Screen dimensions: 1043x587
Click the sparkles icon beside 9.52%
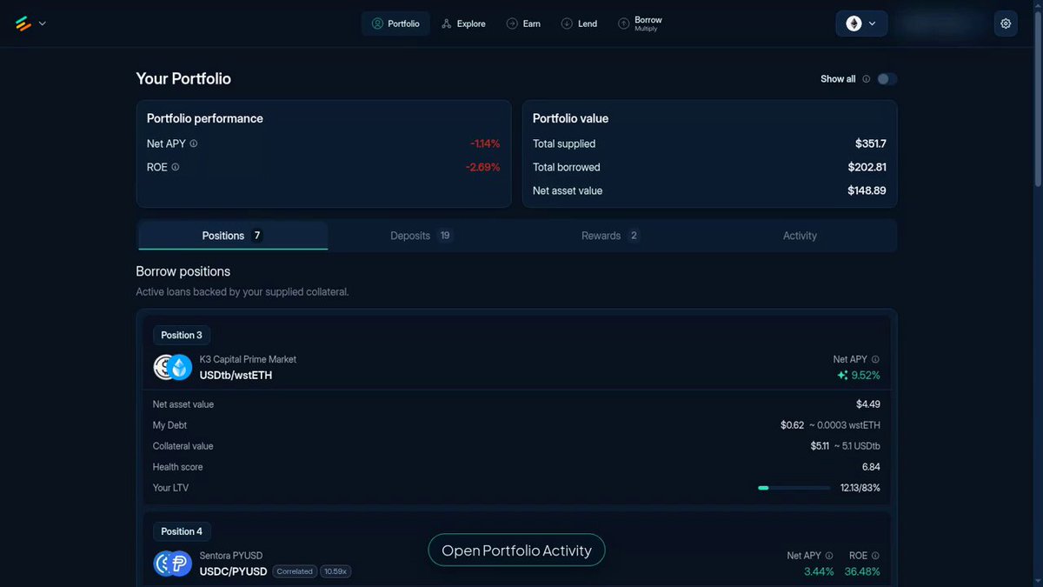point(842,376)
